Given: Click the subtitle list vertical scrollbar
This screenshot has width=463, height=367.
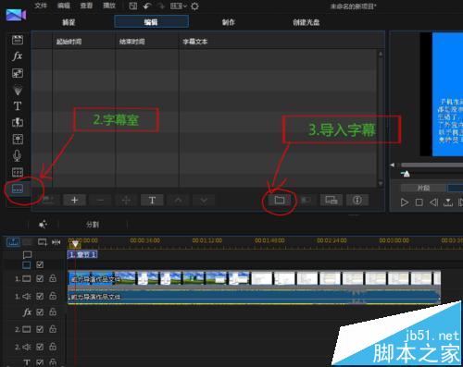Looking at the screenshot, I should tap(381, 119).
